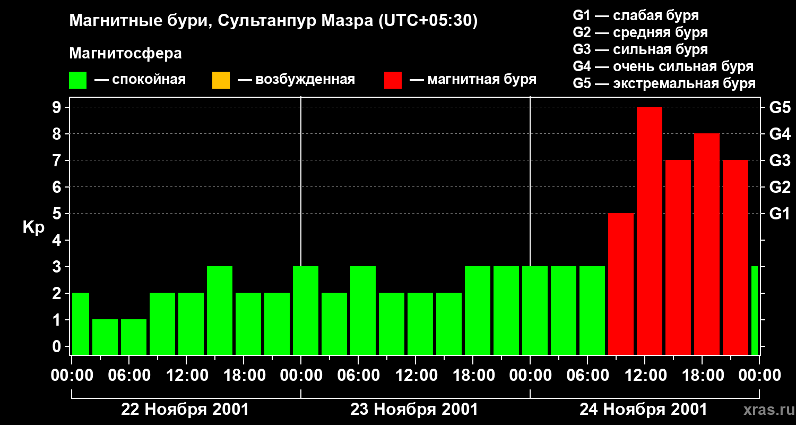Viewport: 796px width, 425px height.
Task: Click the '22 Ноября 2001' date label
Action: click(185, 410)
